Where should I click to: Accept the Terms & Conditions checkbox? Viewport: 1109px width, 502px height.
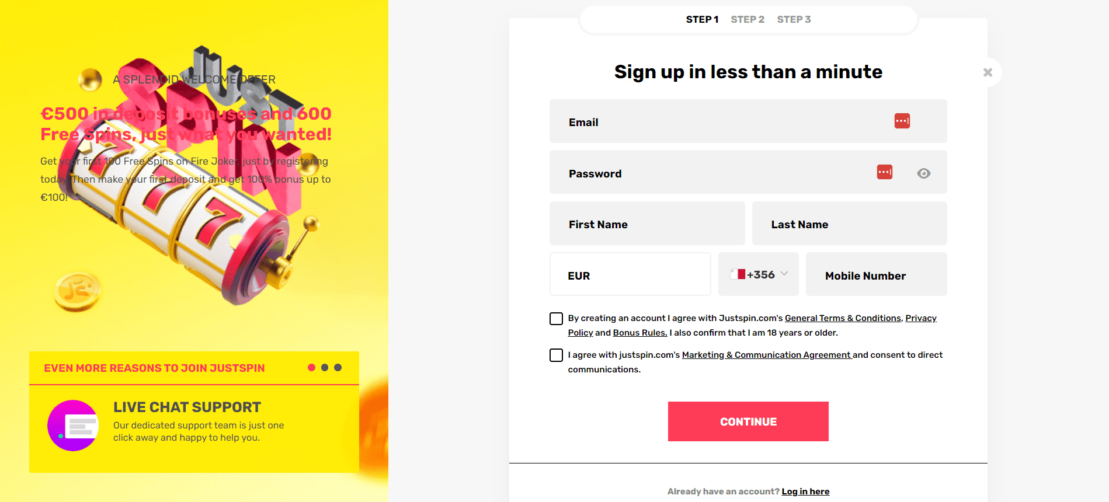pos(556,319)
